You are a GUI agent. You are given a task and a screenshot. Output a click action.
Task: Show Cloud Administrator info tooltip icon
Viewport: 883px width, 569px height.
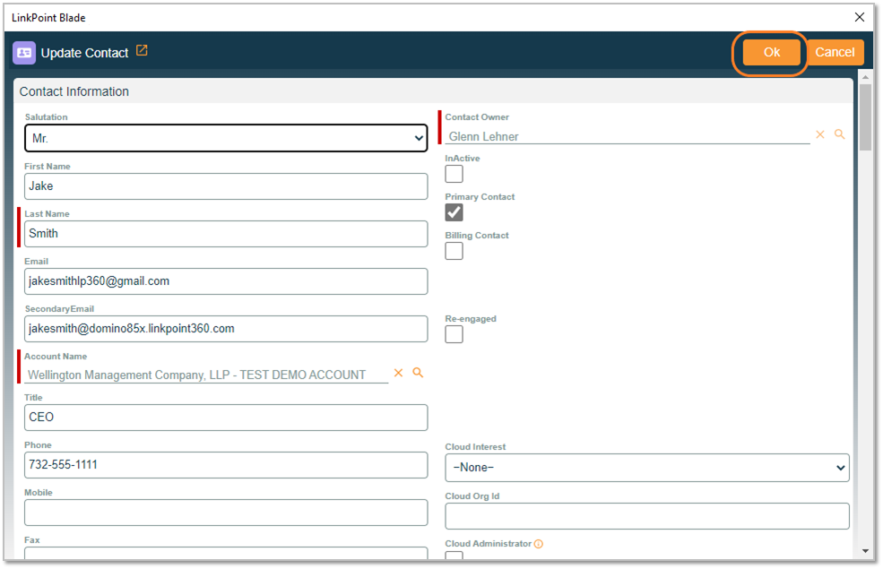[539, 544]
